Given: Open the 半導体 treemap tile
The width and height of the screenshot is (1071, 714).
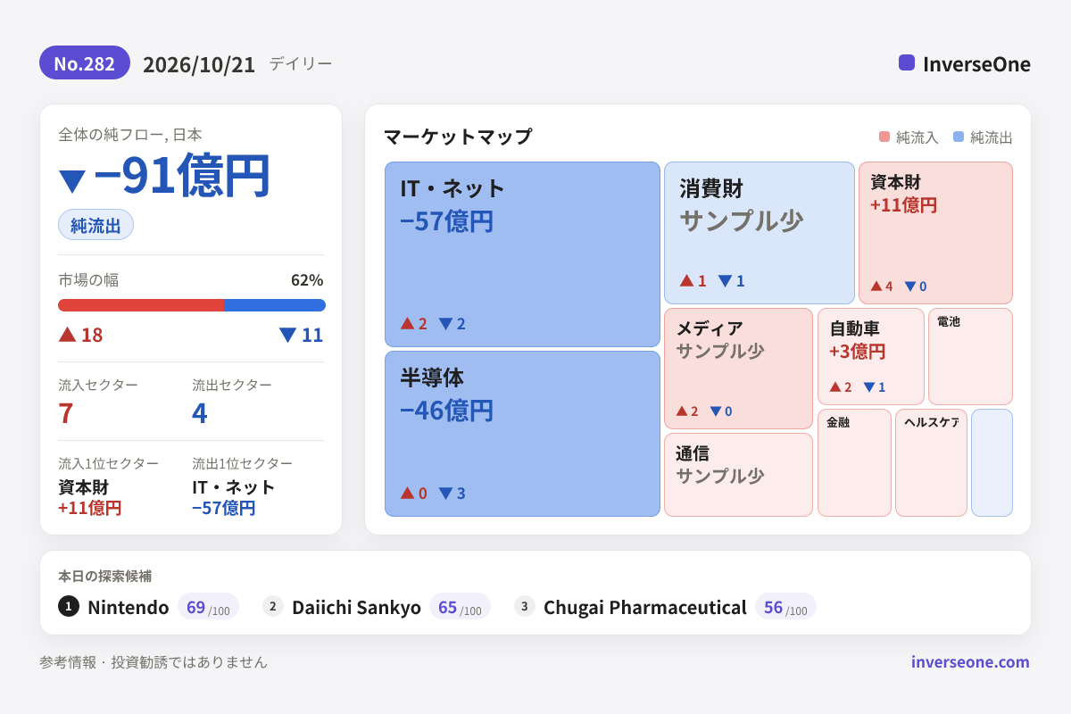Looking at the screenshot, I should (523, 434).
